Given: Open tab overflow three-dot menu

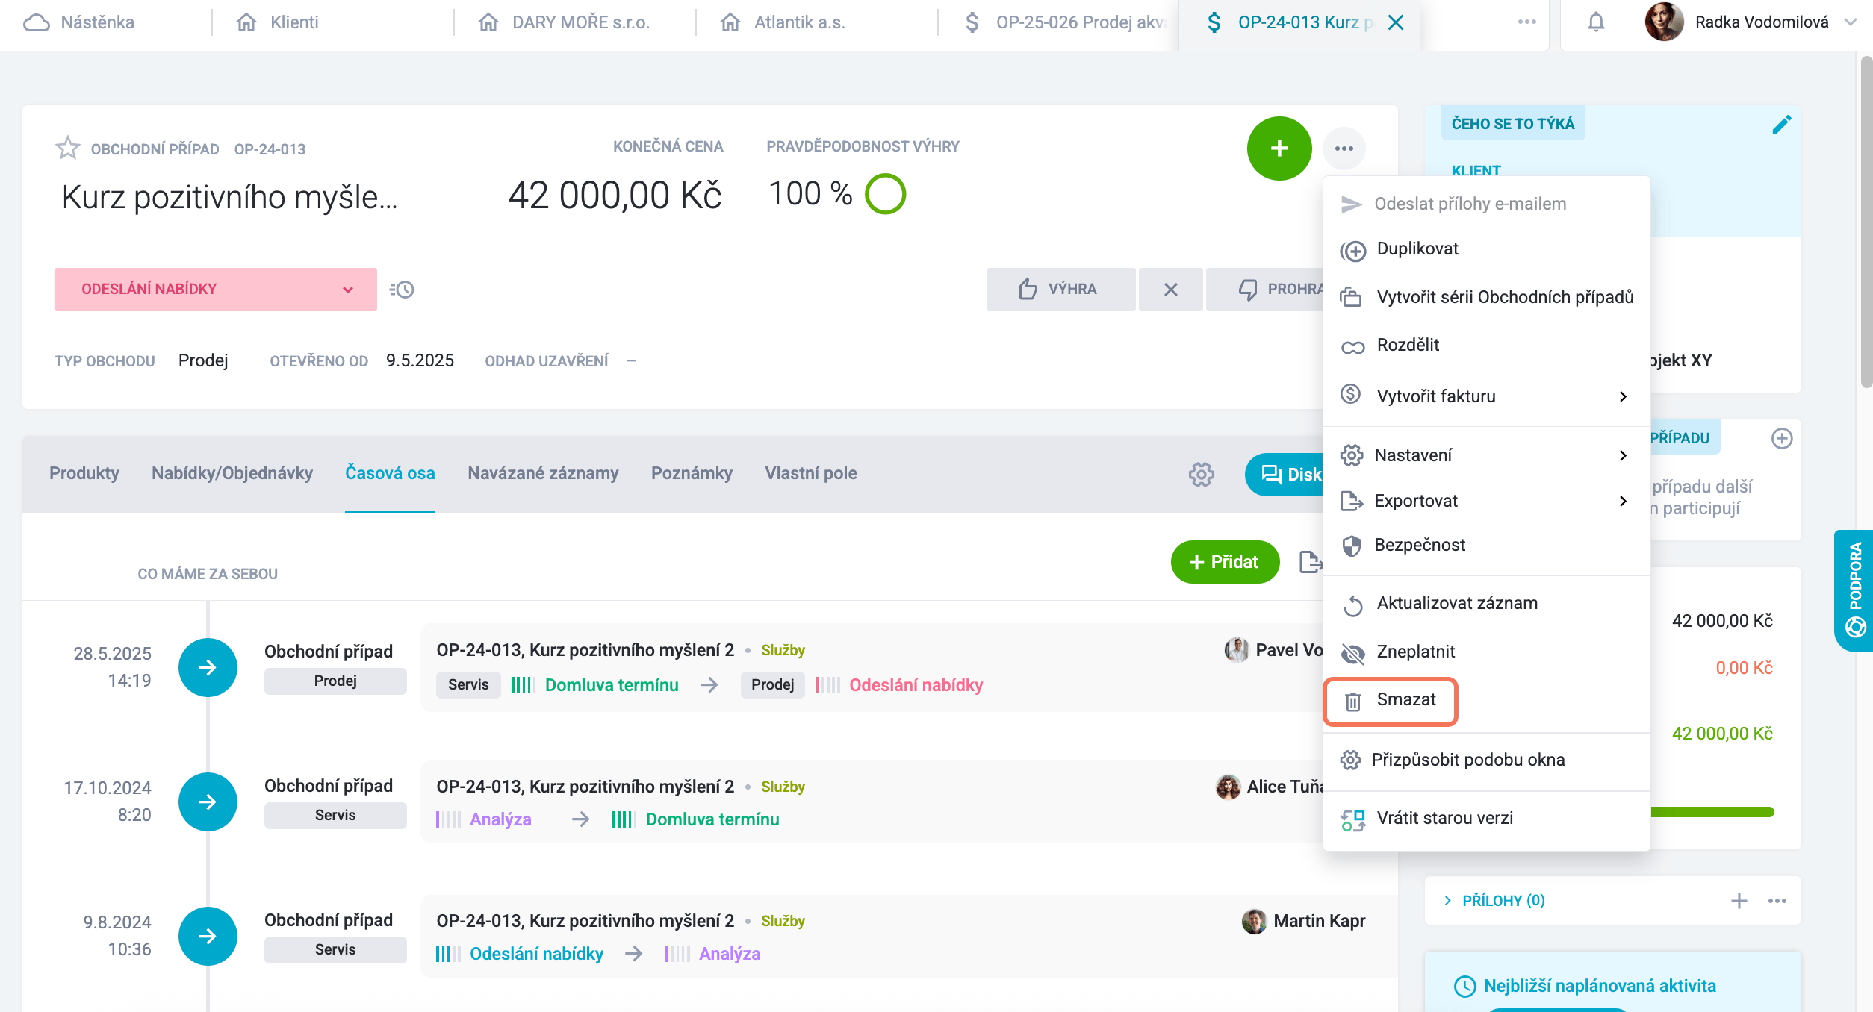Looking at the screenshot, I should [x=1527, y=22].
